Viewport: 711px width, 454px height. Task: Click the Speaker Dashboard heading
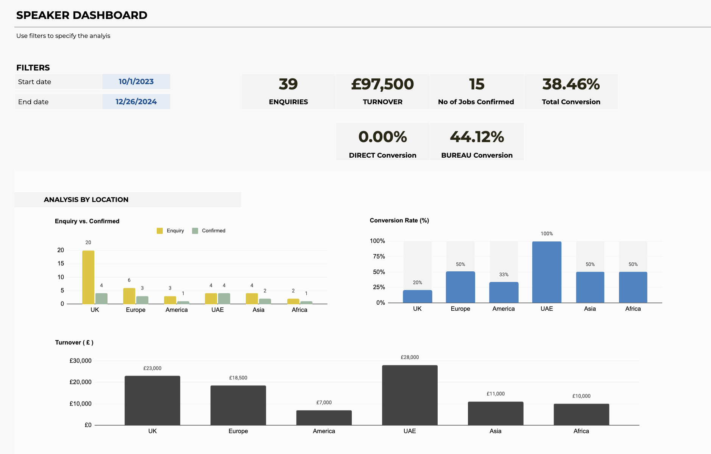click(x=82, y=15)
